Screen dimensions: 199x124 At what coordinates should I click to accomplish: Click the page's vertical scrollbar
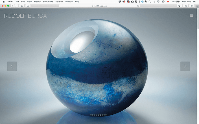198,19
